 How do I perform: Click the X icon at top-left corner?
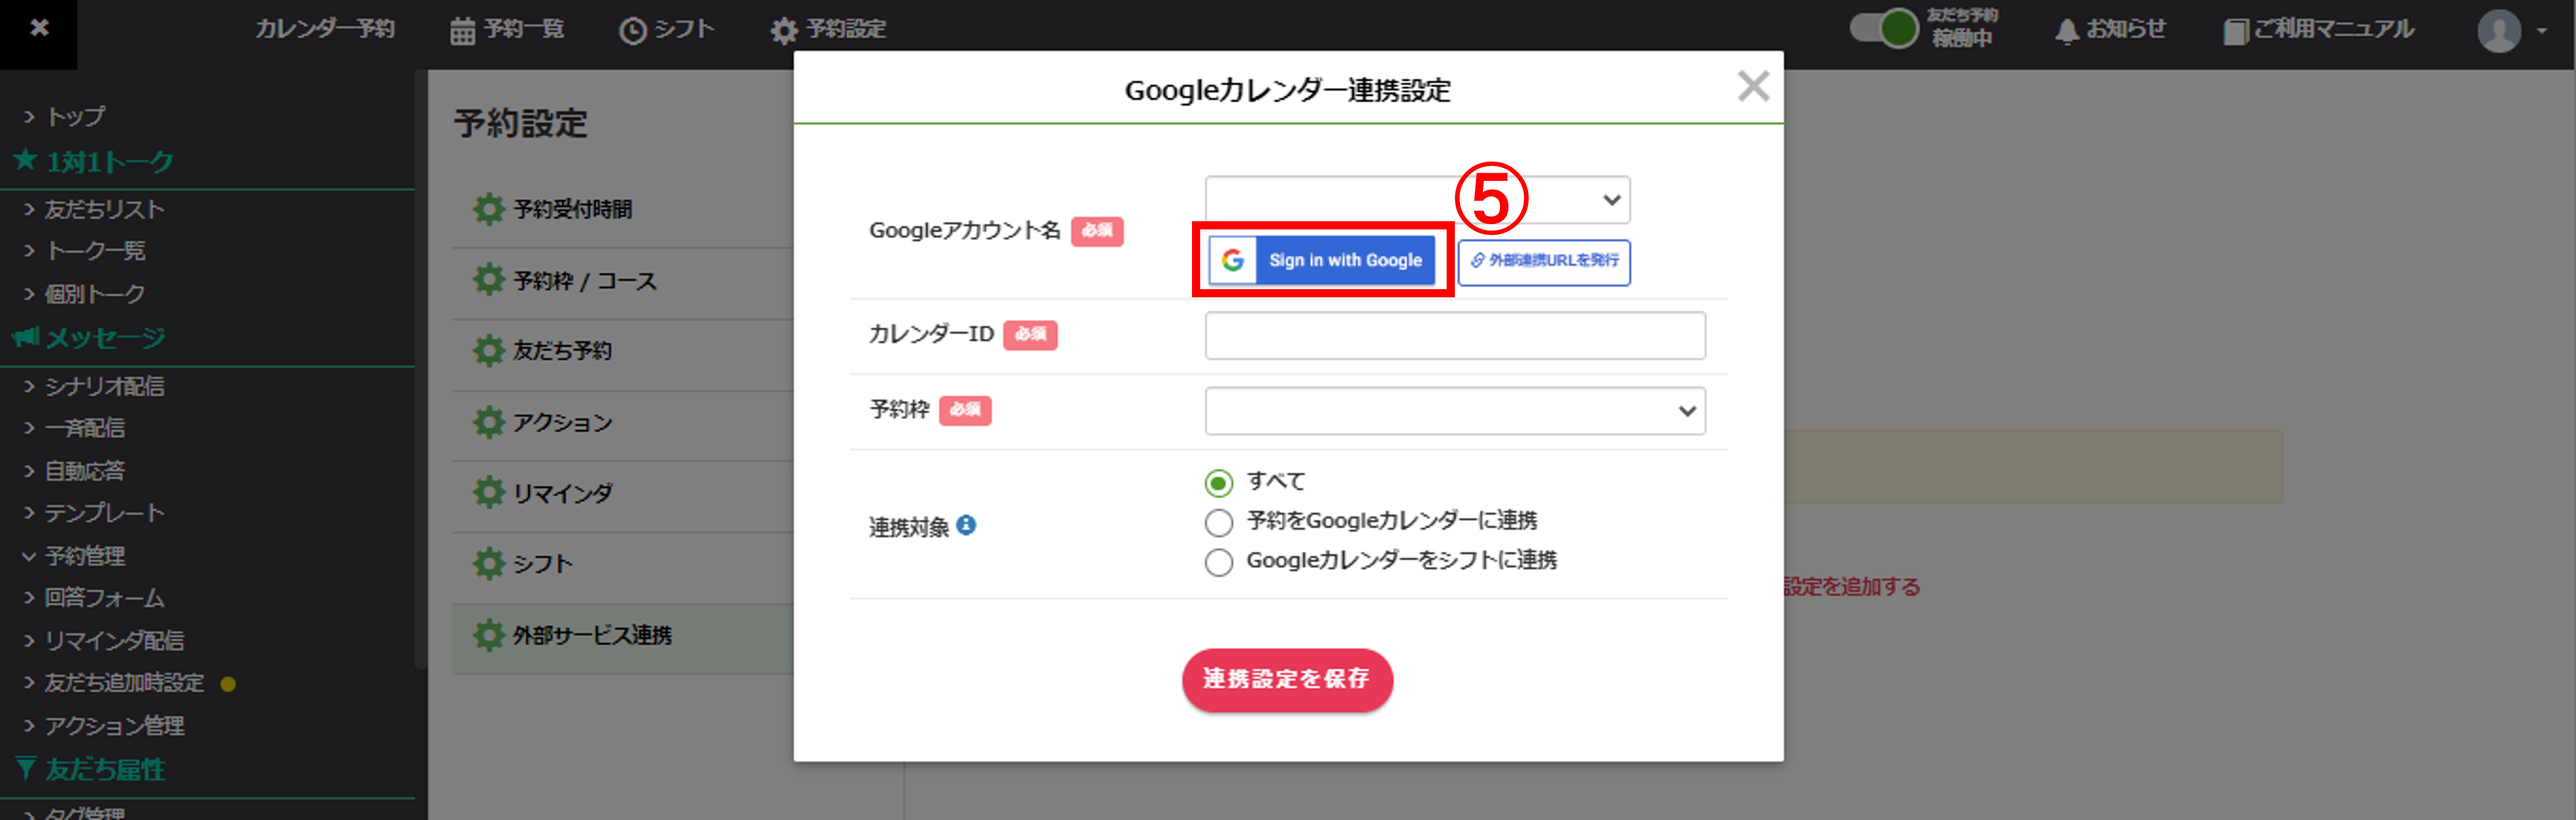39,28
